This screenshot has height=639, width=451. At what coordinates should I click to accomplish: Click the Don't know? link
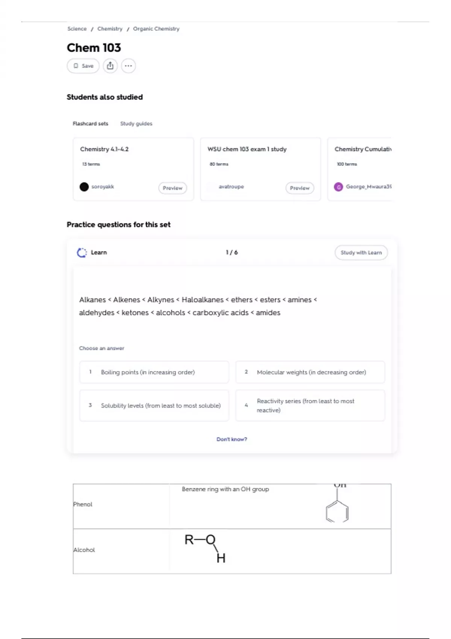[232, 439]
